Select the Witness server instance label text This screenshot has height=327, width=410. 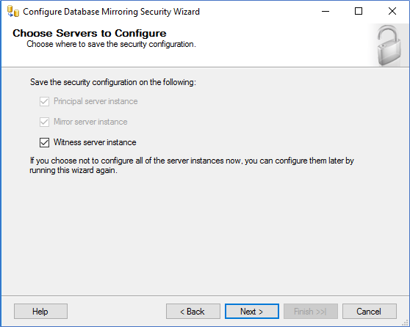[x=95, y=142]
